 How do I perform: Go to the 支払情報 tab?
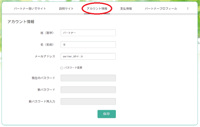pyautogui.click(x=126, y=9)
